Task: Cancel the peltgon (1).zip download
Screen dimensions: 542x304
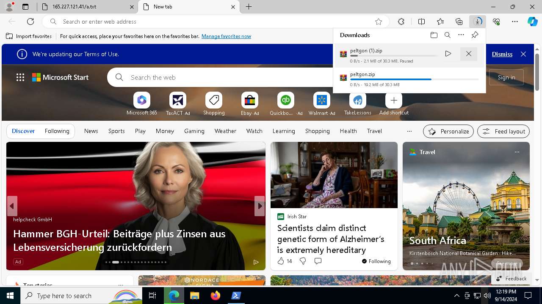Action: (x=469, y=54)
